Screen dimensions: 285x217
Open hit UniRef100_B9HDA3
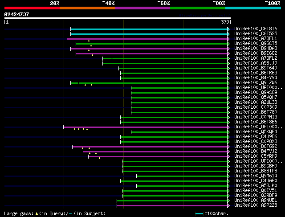[x=256, y=49]
